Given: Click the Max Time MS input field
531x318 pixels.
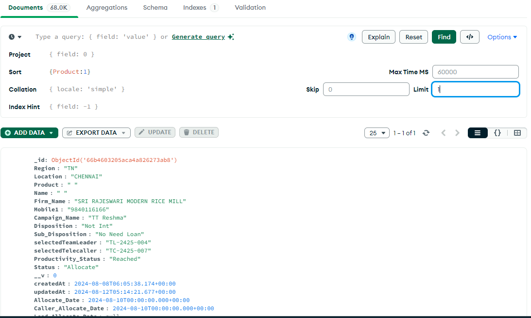Looking at the screenshot, I should (x=475, y=72).
